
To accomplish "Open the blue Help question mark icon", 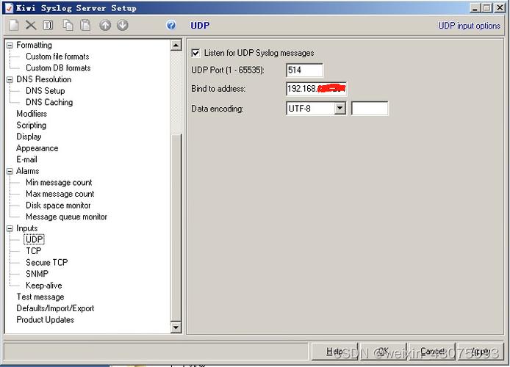I will pos(171,25).
